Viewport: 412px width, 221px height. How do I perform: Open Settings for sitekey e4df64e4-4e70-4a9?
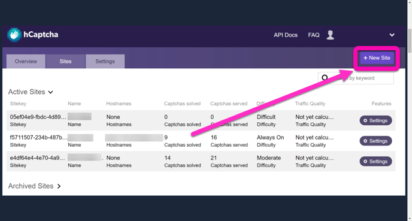pos(375,161)
